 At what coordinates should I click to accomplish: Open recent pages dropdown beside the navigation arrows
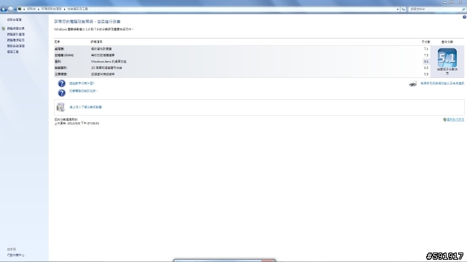15,9
